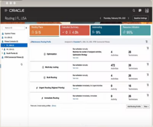Click the search magnifier icon in header

pos(134,10)
